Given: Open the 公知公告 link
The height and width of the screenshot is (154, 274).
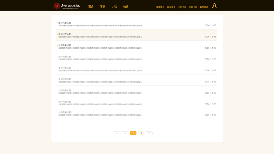Looking at the screenshot, I should [182, 7].
